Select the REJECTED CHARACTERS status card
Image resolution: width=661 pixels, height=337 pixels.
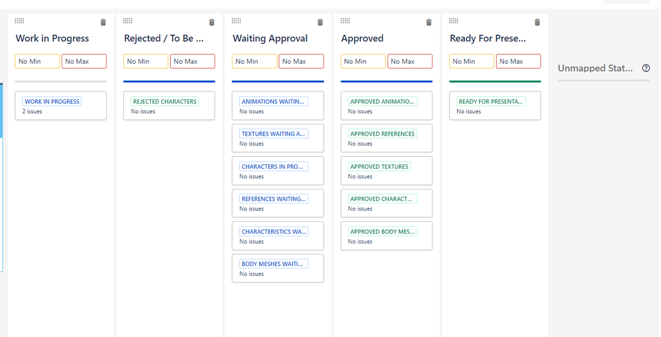coord(169,106)
